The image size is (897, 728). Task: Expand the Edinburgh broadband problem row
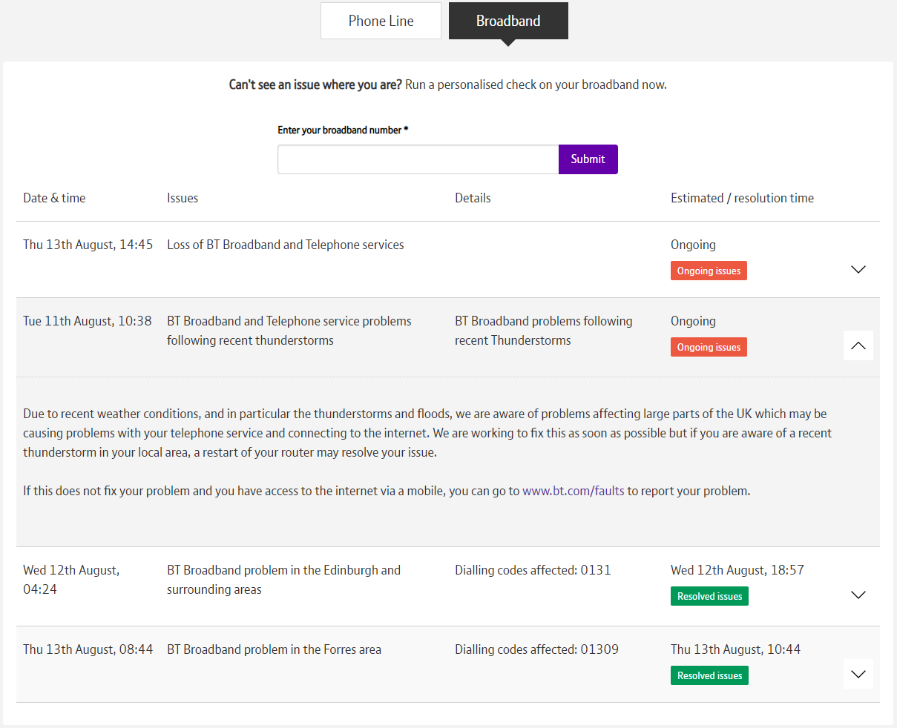858,595
